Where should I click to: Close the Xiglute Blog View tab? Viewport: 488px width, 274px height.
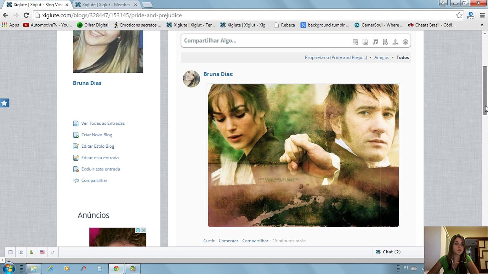[66, 5]
